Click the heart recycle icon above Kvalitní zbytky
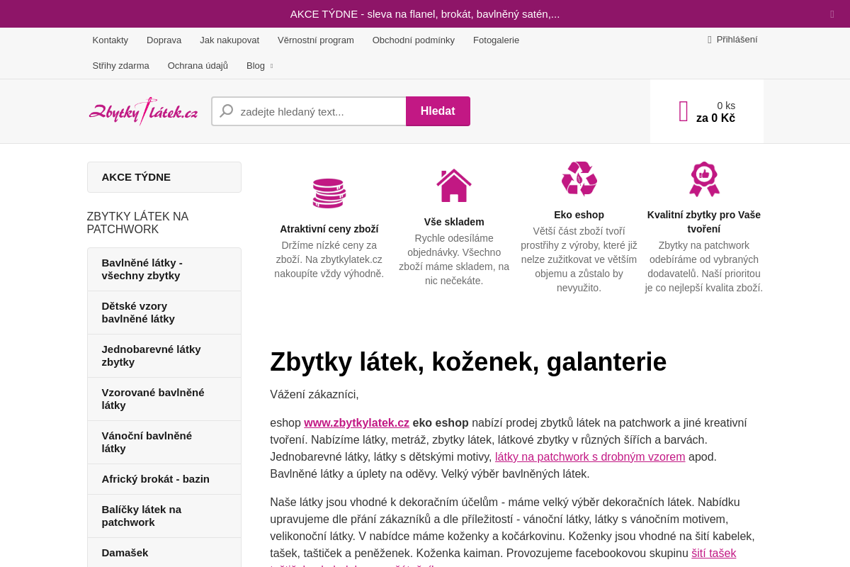The image size is (850, 567). (704, 179)
